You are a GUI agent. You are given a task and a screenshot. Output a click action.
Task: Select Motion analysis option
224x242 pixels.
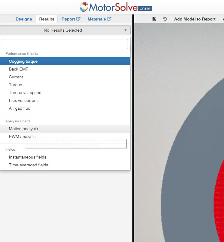point(65,129)
